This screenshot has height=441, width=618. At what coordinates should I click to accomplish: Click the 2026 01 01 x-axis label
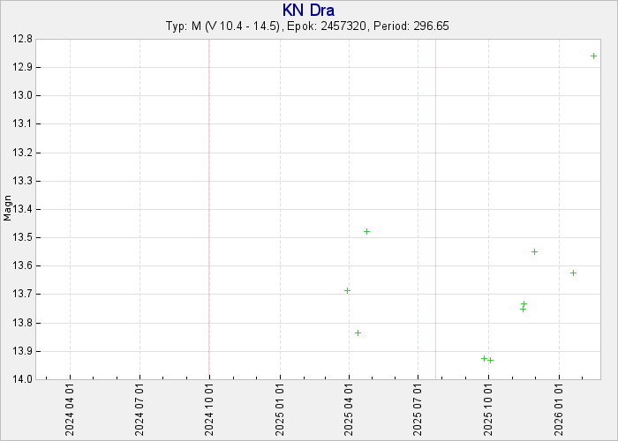click(559, 409)
